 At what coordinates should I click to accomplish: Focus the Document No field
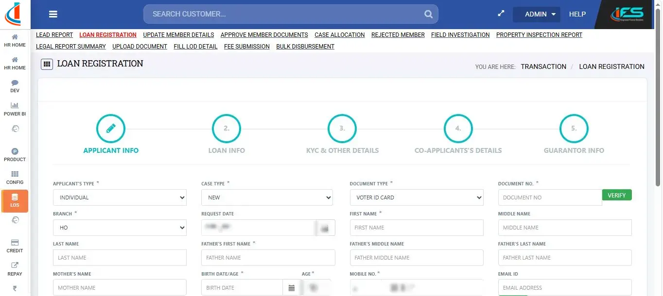[x=550, y=197]
